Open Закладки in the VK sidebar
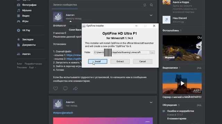Viewport: 222px width, 124px height. (28, 40)
